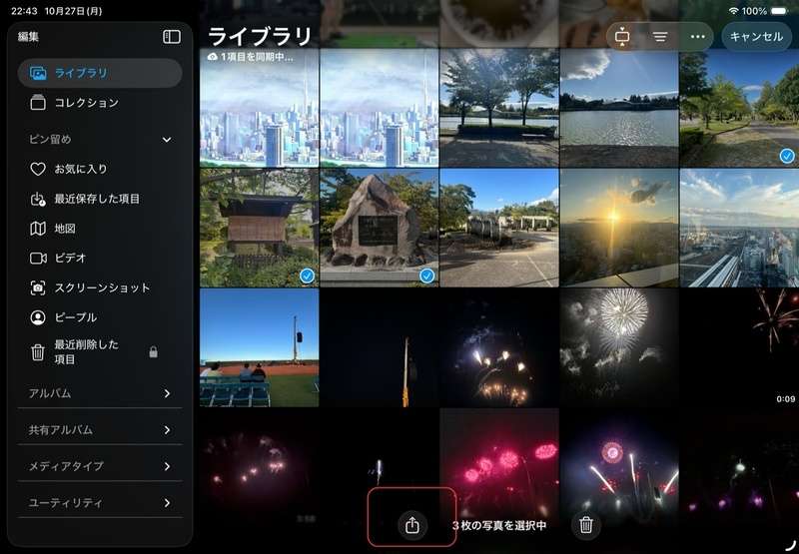
Task: Tap the battery indicator icon
Action: point(779,11)
